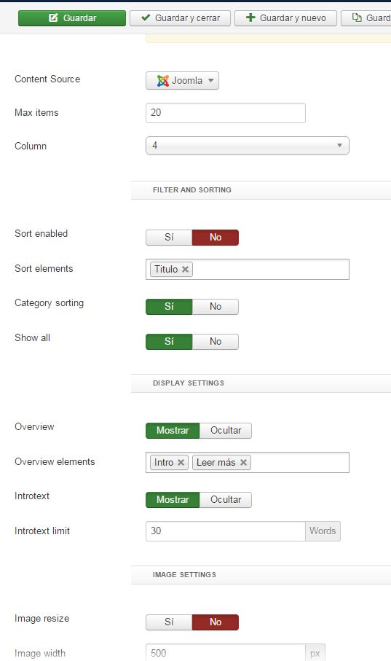Set Show all to No

click(x=216, y=342)
